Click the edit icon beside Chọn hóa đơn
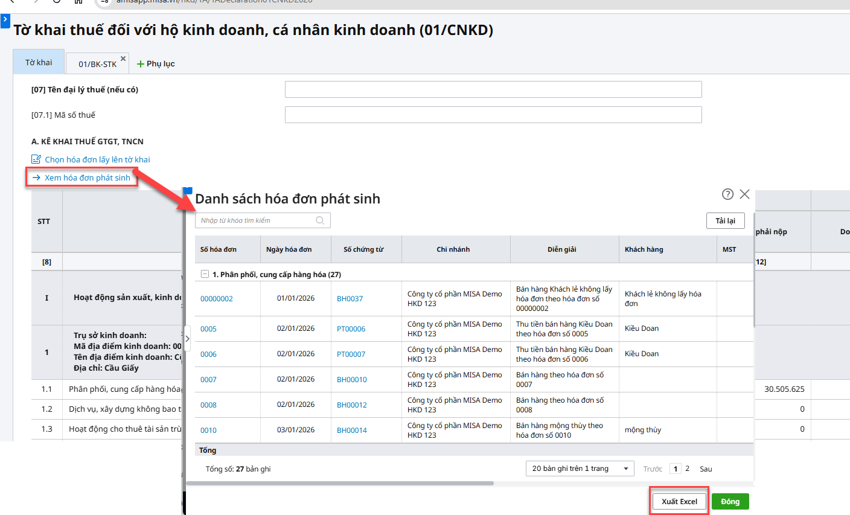The height and width of the screenshot is (515, 850). click(36, 159)
